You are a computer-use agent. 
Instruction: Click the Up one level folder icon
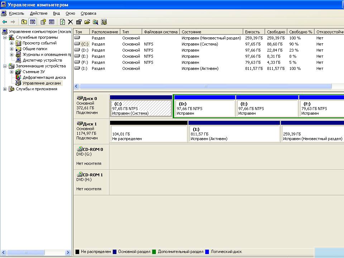[24, 22]
